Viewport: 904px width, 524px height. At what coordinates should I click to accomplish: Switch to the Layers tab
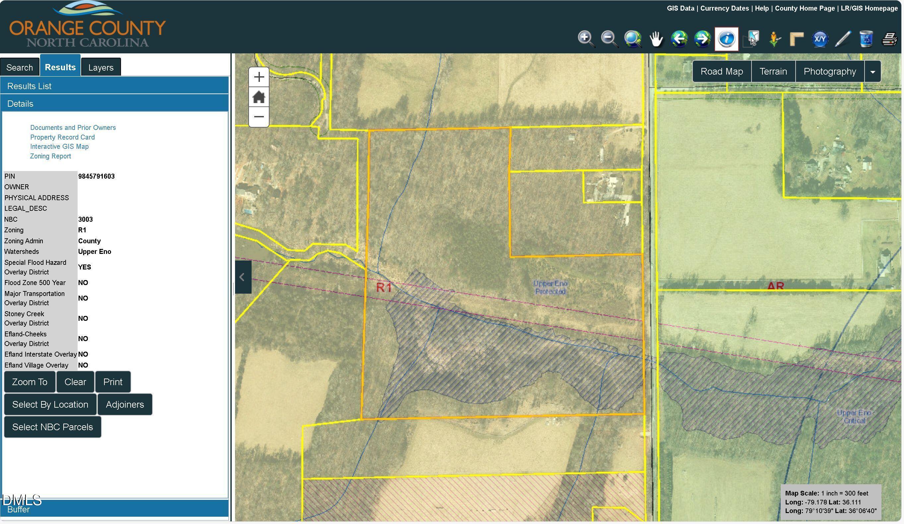coord(101,67)
